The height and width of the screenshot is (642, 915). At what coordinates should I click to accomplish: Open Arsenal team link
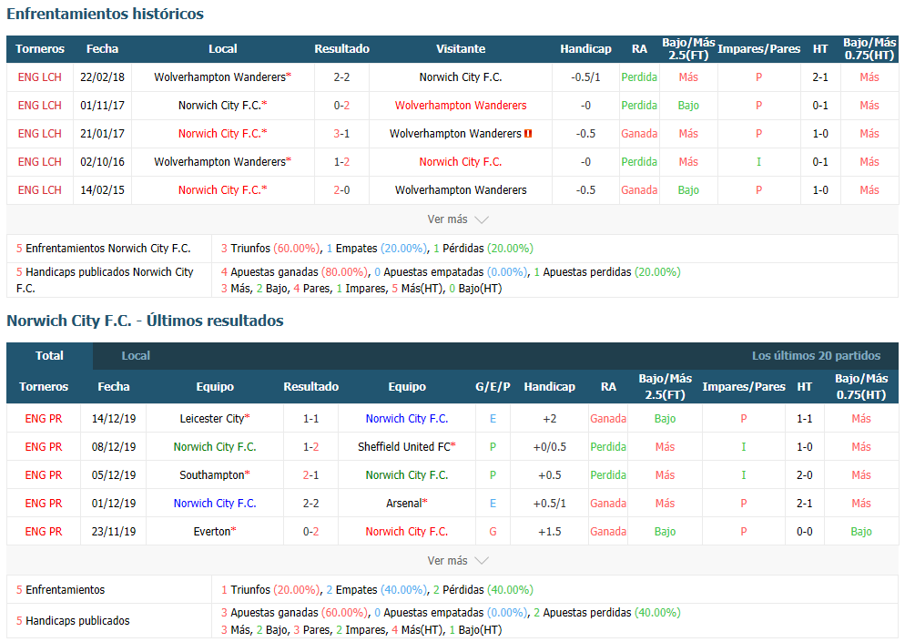coord(404,503)
